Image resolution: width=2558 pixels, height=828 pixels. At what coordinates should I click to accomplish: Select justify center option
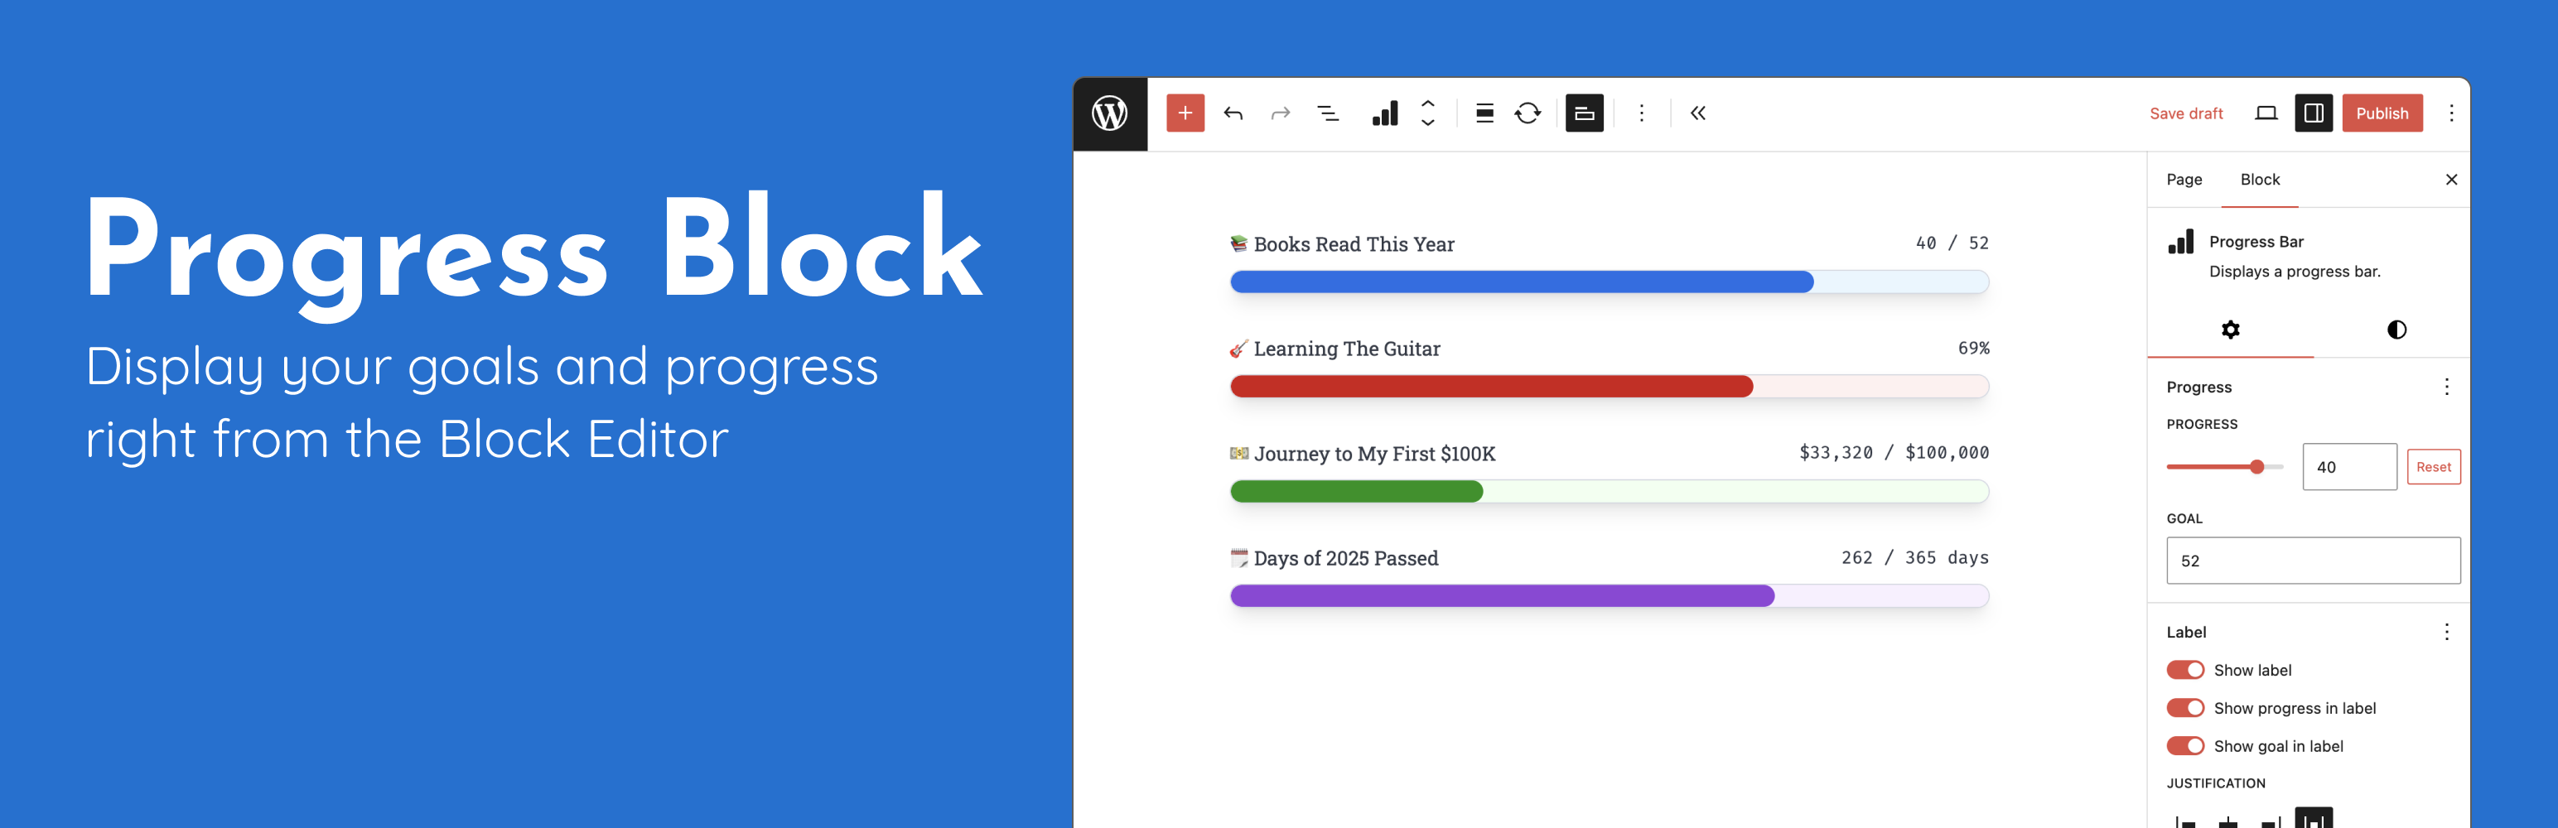pyautogui.click(x=2227, y=820)
